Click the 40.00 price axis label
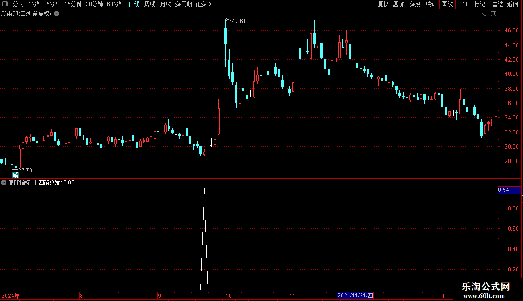Screen dimensions: 523x301 [511, 74]
